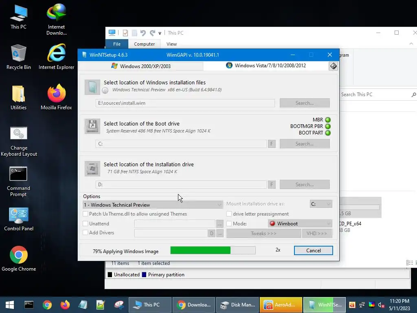Click F button next to Installation drive D:

click(272, 185)
